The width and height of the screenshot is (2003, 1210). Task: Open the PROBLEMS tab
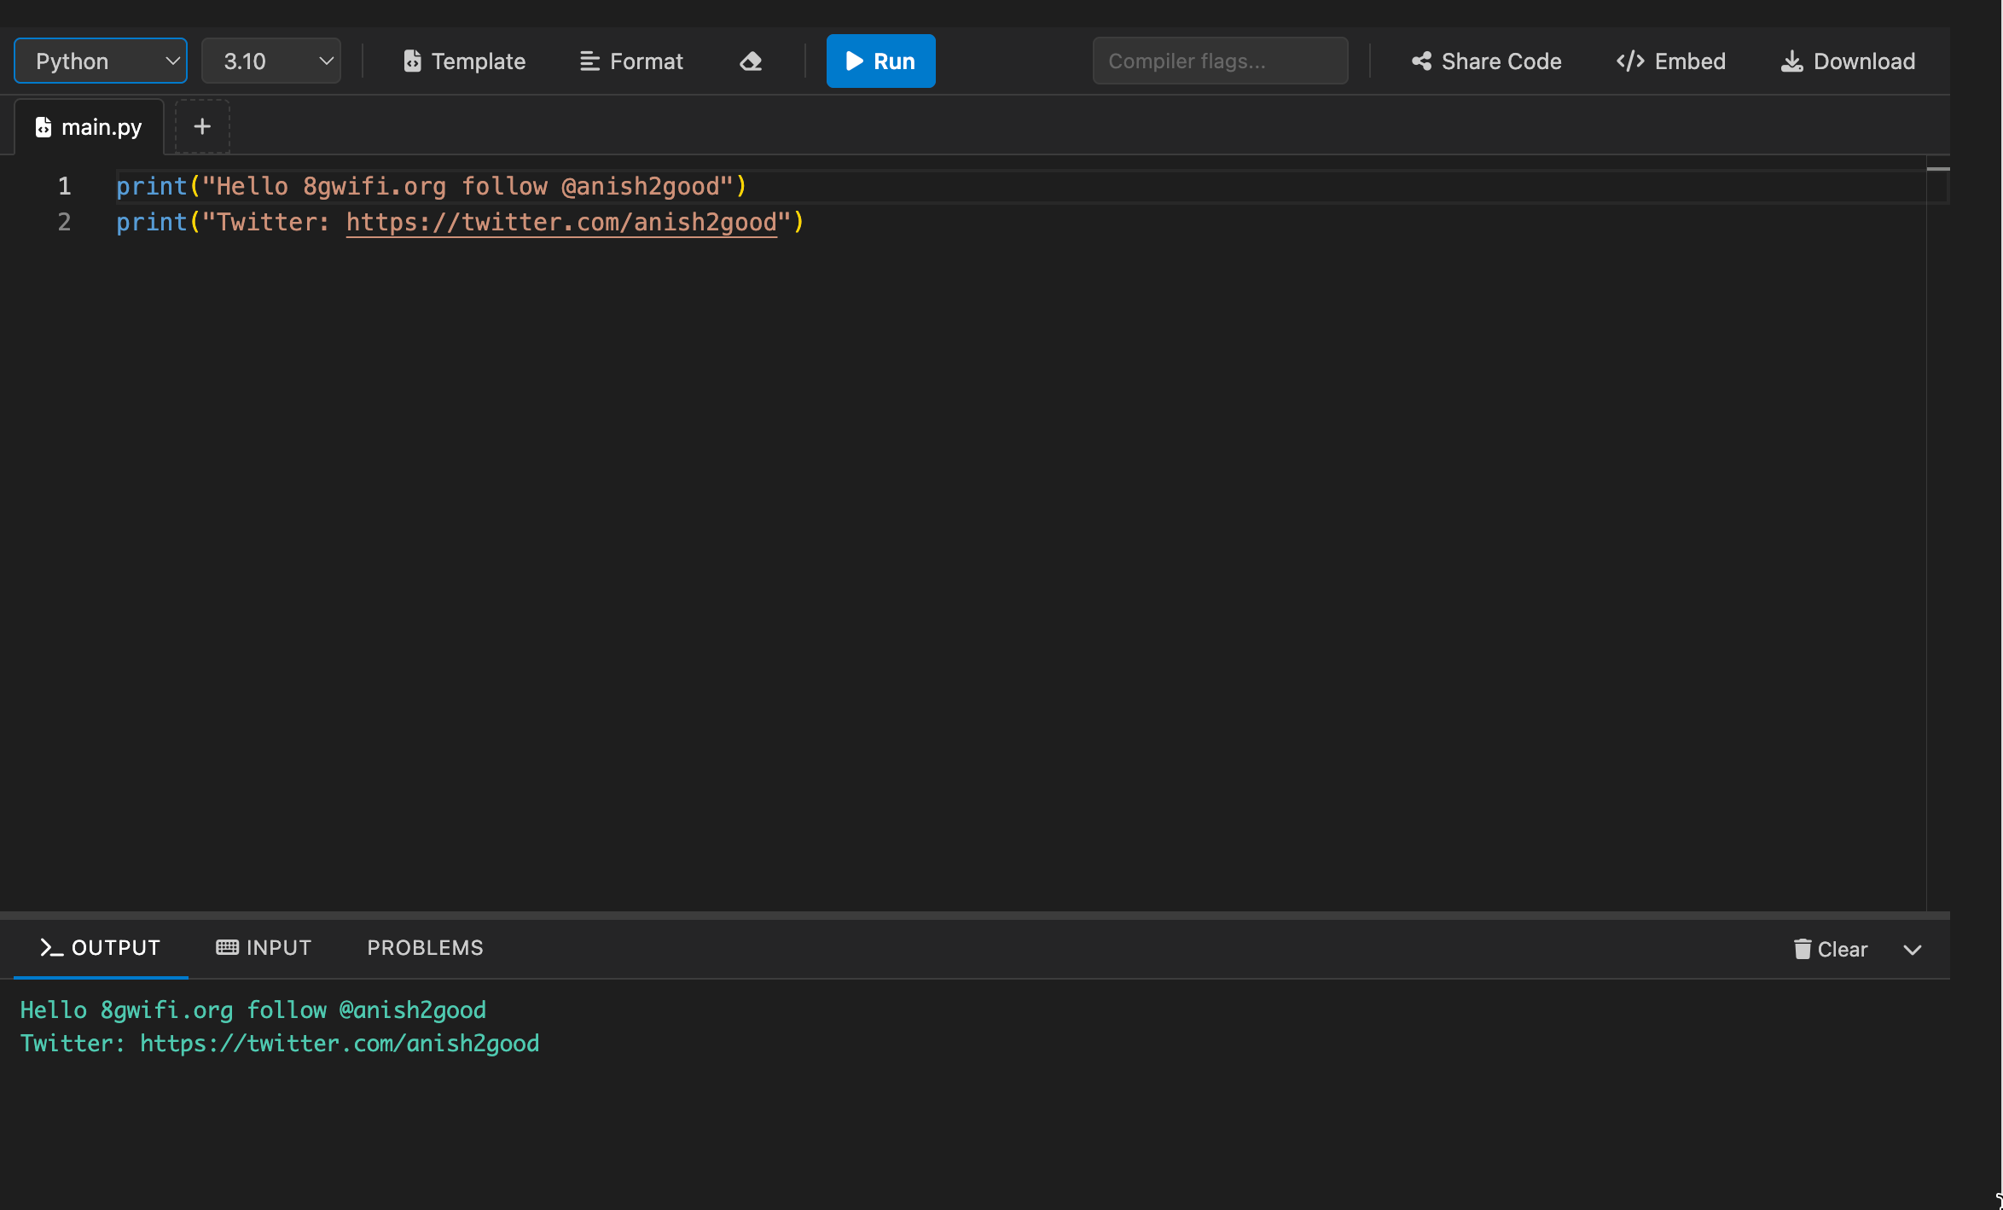[424, 947]
